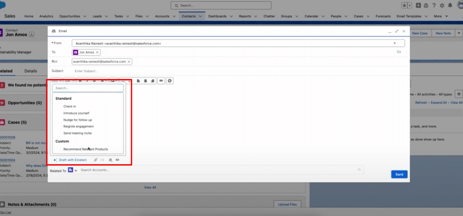463x216 pixels.
Task: Open the From address dropdown
Action: [395, 43]
